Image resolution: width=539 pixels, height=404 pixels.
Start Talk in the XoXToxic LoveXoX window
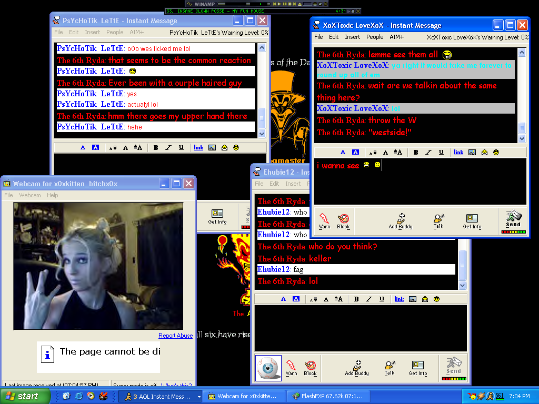(438, 220)
